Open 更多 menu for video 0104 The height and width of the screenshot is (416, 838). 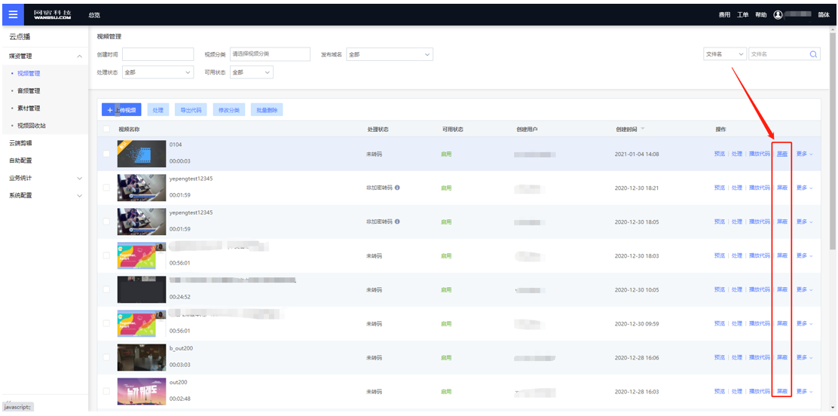(x=804, y=154)
